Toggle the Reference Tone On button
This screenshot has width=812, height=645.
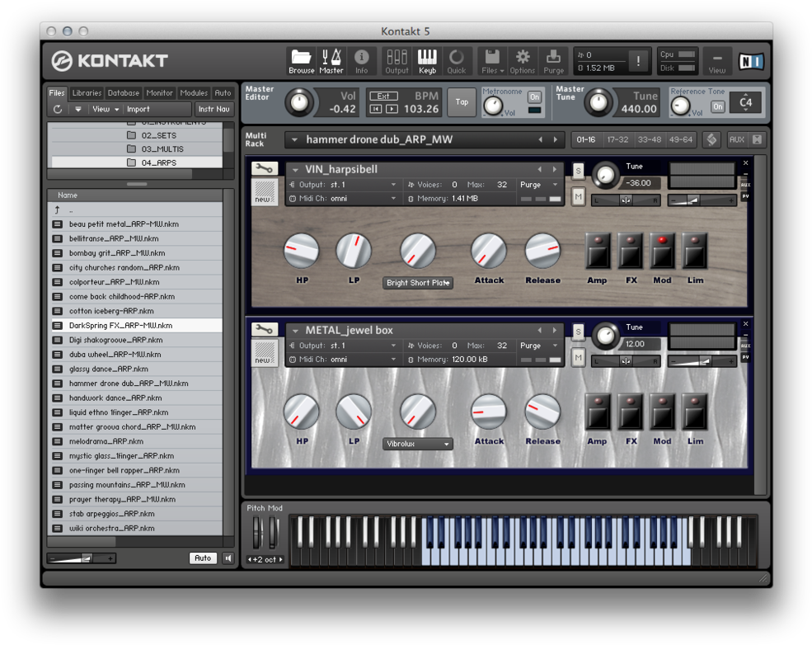coord(717,106)
